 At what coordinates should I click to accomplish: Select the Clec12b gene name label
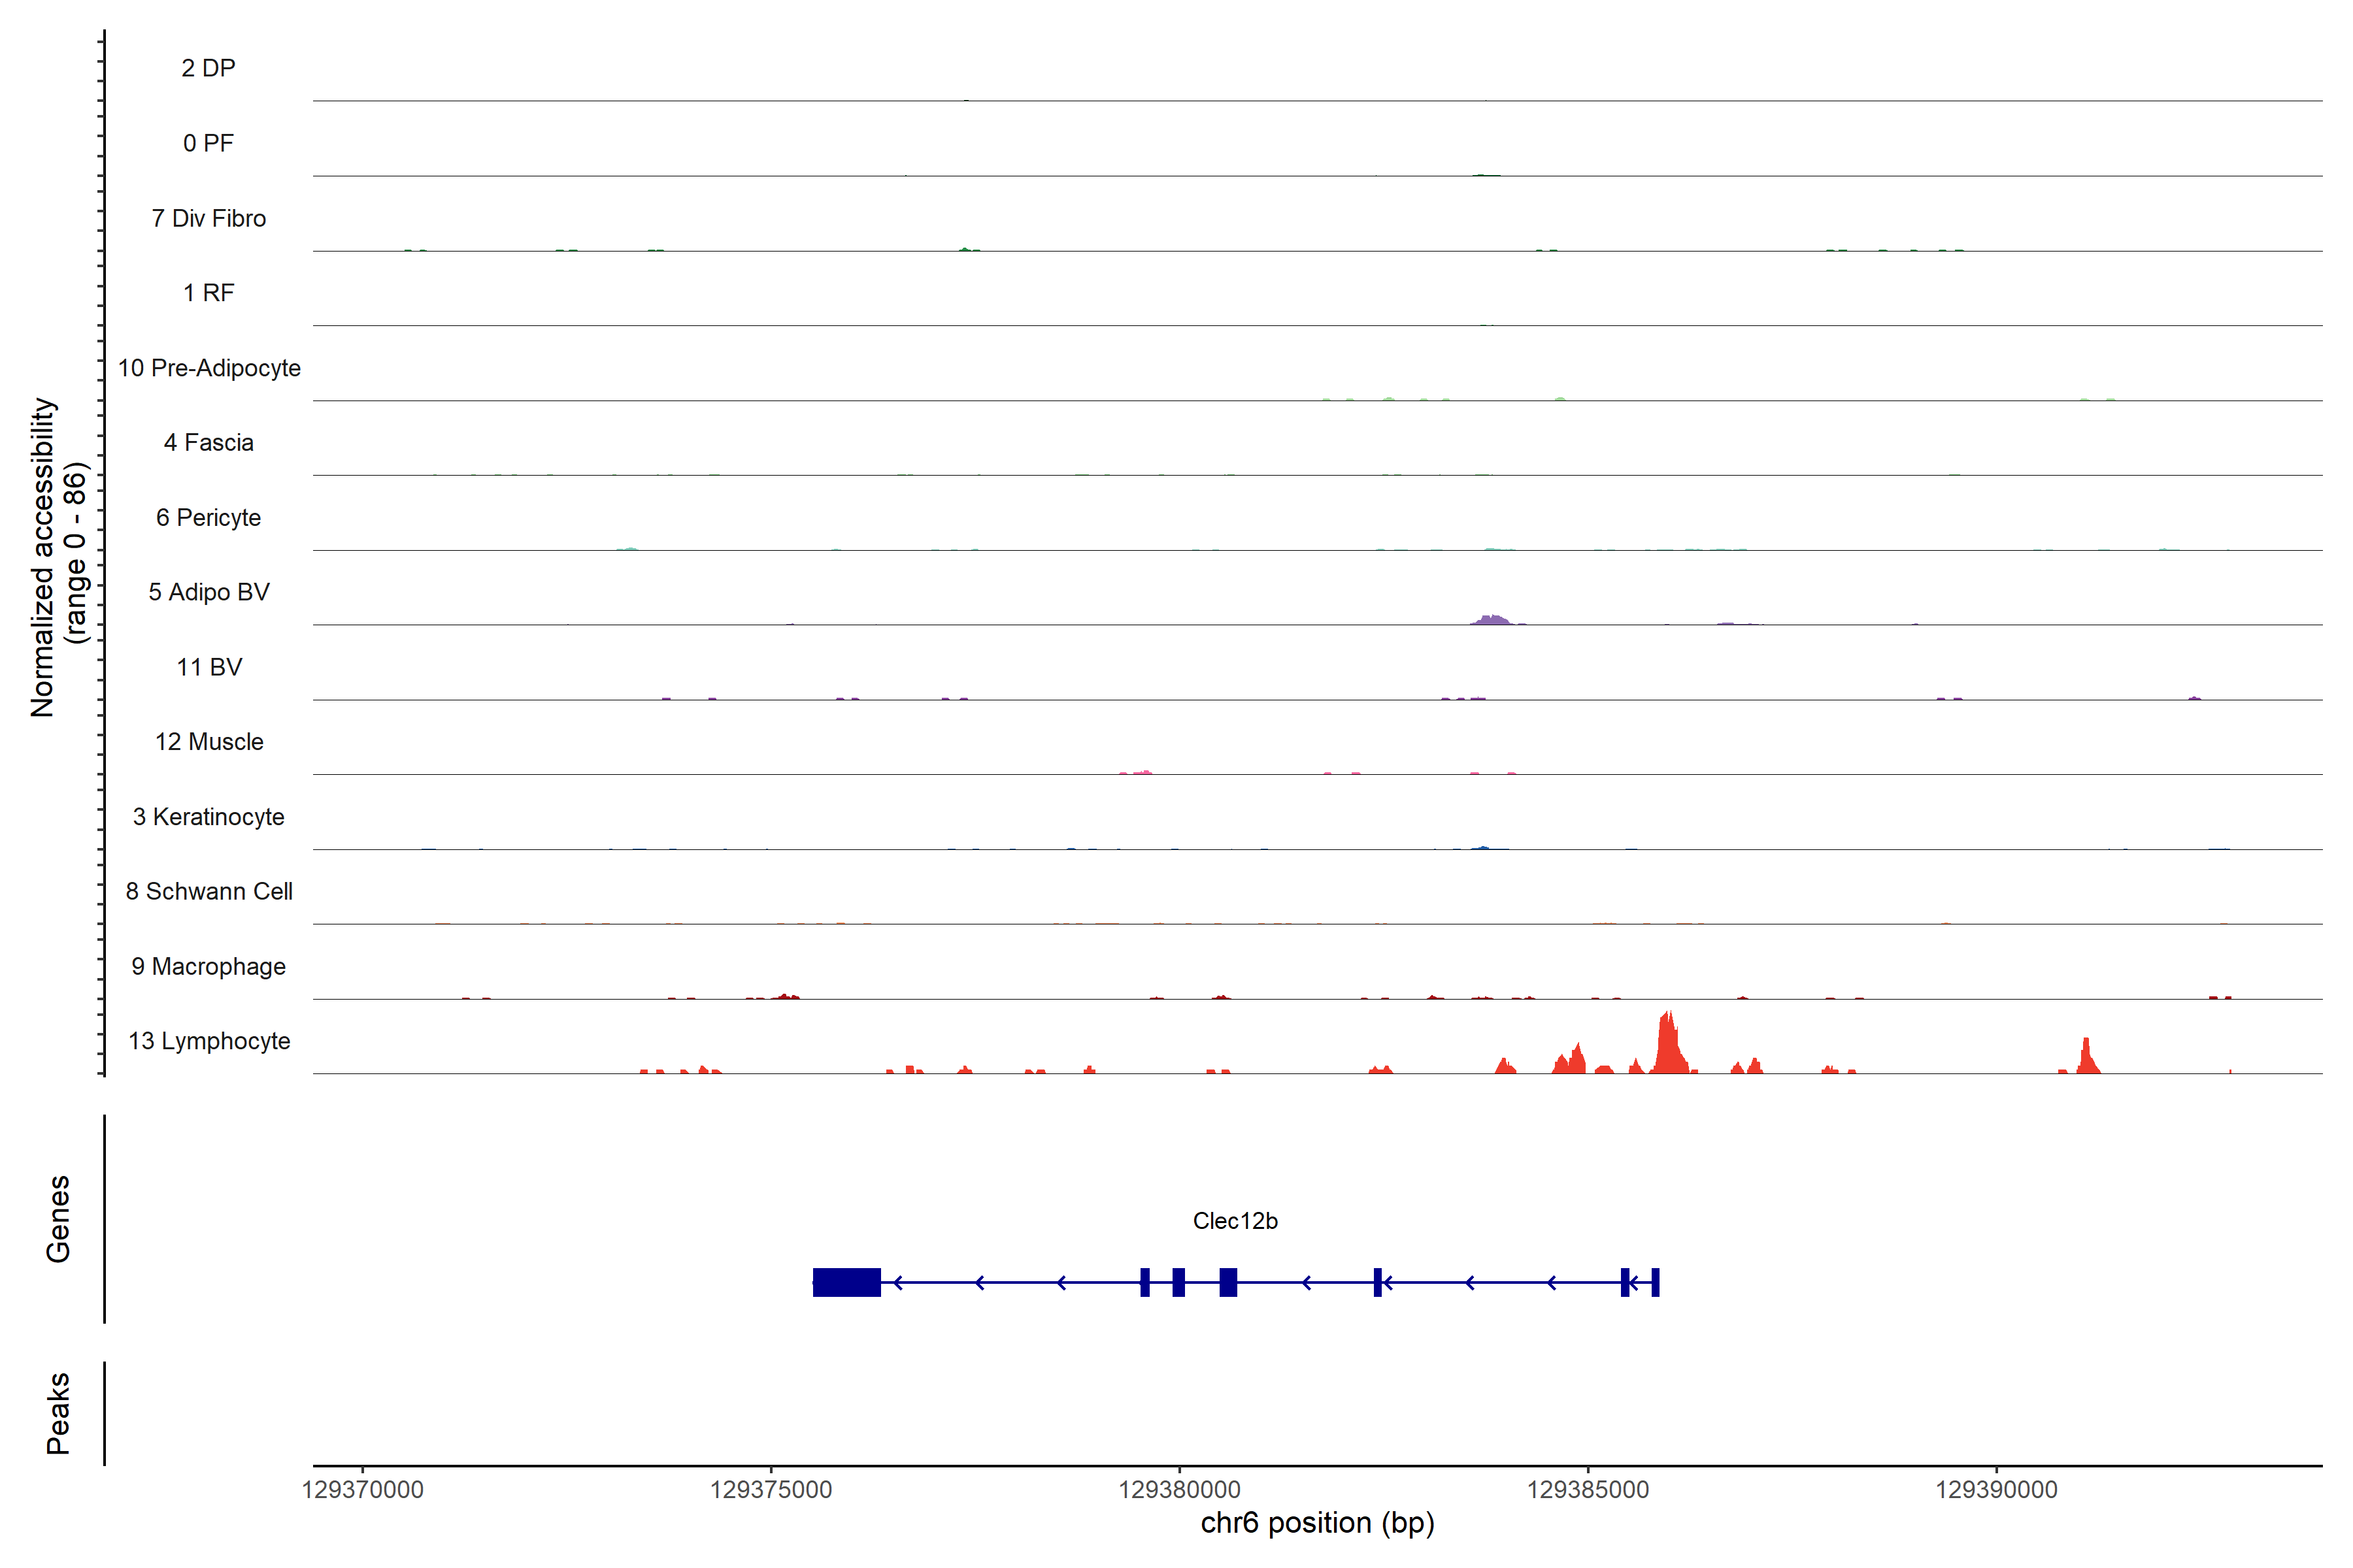(1235, 1221)
